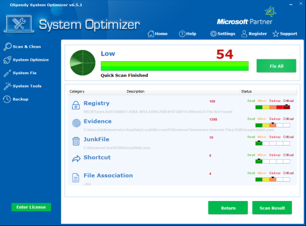Click the Registry severity status meter
Viewport: 306px width, 226px height.
pyautogui.click(x=273, y=107)
